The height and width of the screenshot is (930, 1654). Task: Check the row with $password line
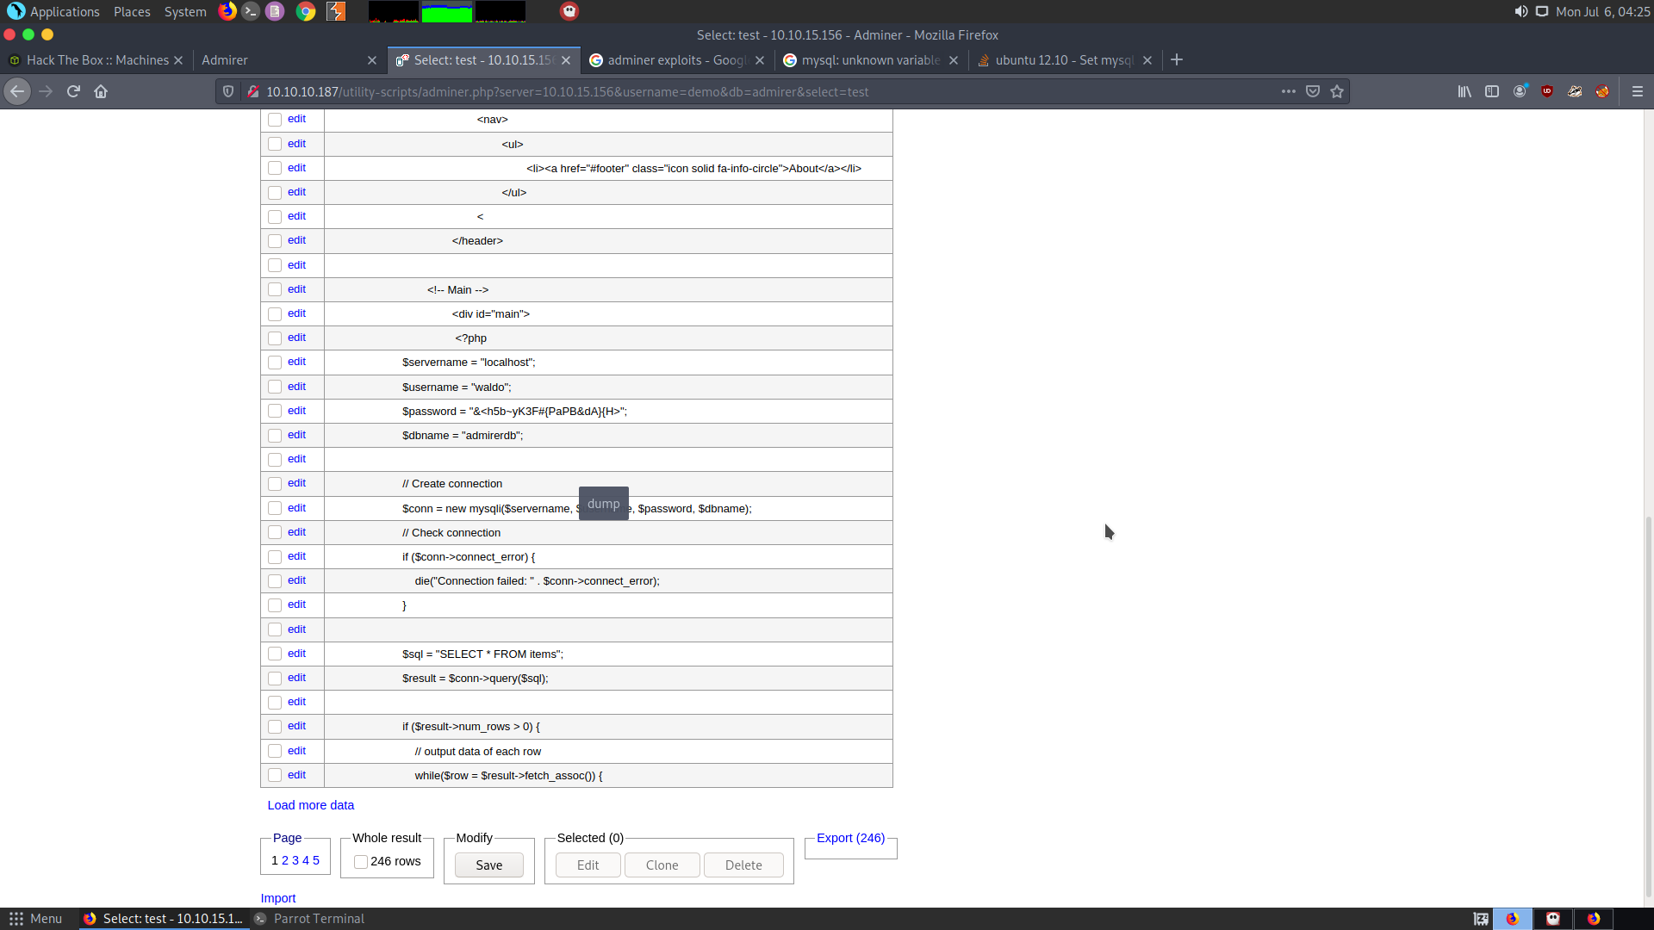click(275, 411)
